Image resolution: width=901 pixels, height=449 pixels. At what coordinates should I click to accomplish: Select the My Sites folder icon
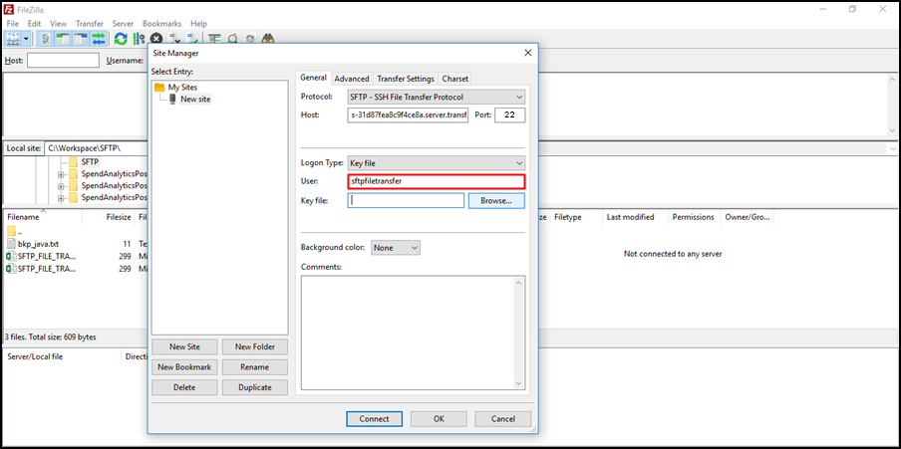159,88
